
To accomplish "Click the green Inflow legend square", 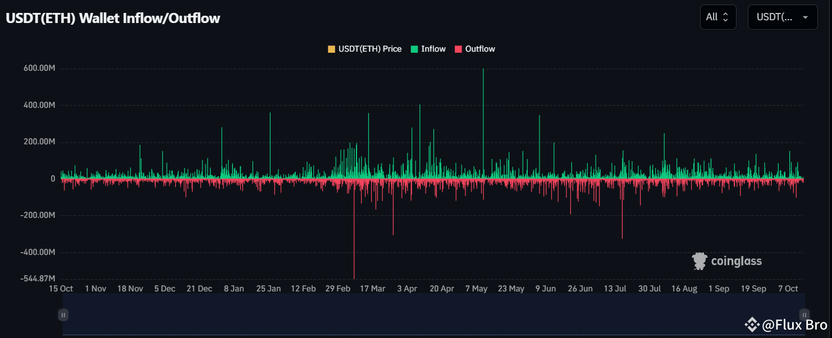I will tap(414, 49).
